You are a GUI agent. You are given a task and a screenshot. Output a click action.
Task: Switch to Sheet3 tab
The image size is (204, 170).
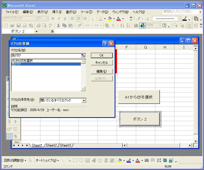[x=65, y=145]
